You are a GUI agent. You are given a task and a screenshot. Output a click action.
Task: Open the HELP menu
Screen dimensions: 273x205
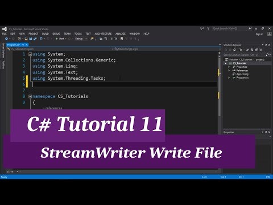coord(146,34)
